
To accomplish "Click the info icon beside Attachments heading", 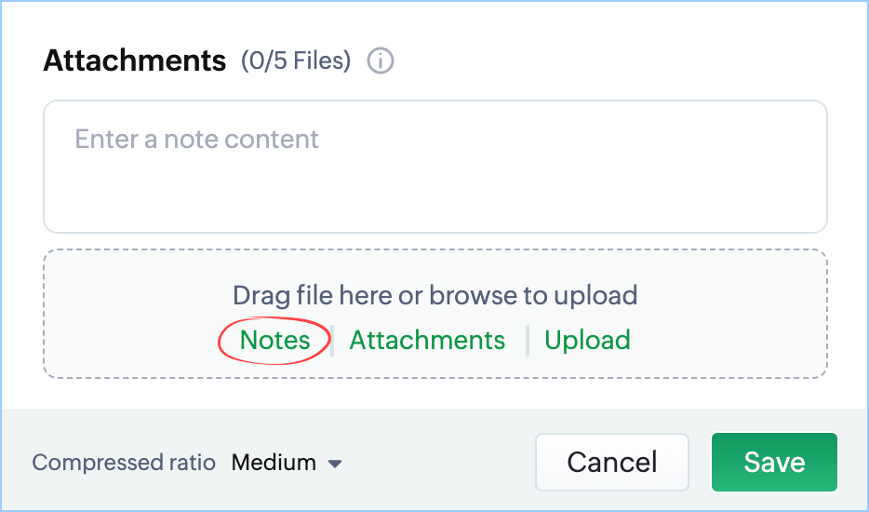I will point(381,61).
